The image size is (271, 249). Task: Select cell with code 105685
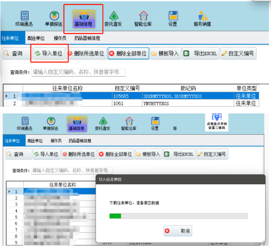[x=127, y=96]
